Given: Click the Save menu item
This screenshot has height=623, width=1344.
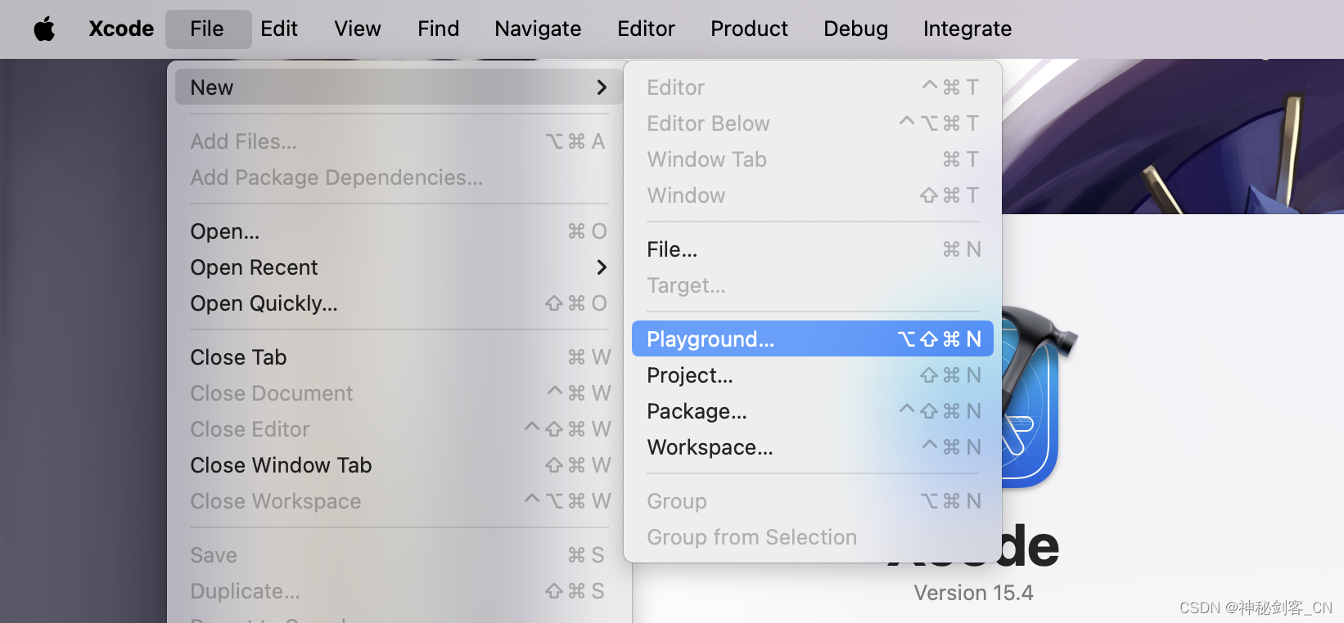Looking at the screenshot, I should click(399, 555).
